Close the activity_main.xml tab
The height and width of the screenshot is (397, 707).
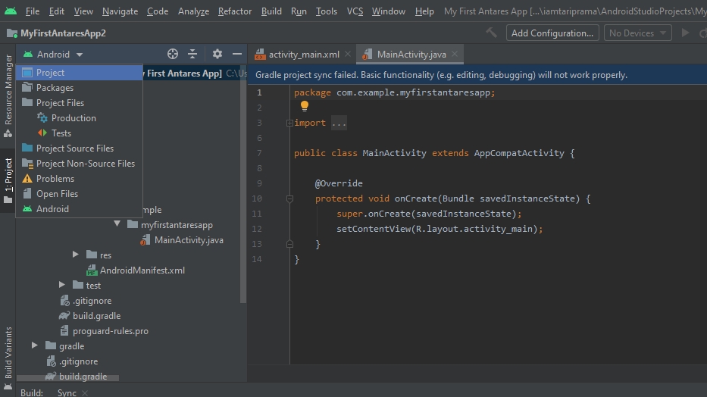348,54
